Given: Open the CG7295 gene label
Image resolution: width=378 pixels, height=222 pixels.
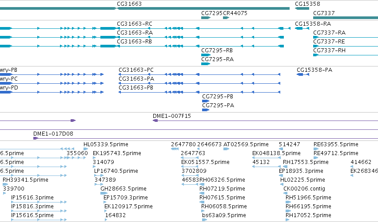Looking at the screenshot, I should pos(212,13).
